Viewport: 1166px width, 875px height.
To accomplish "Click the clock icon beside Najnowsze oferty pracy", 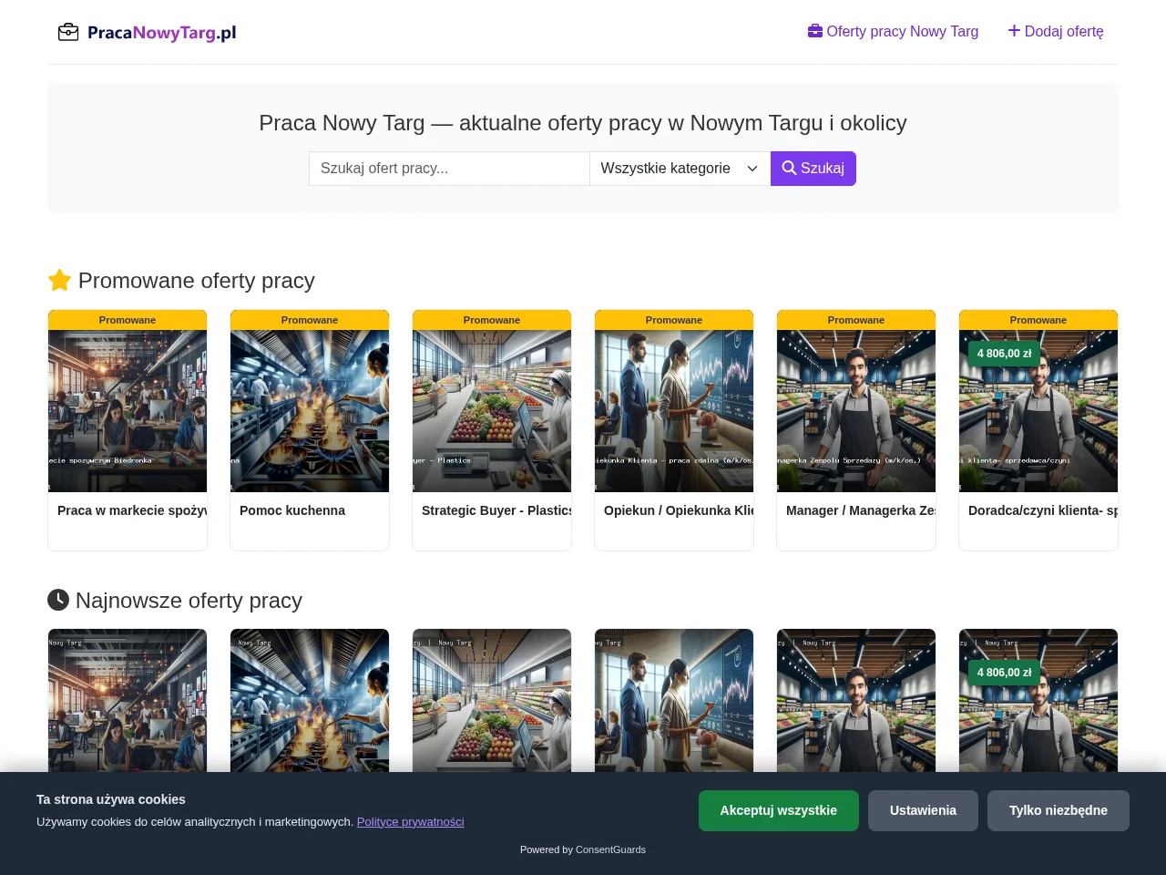I will pos(58,600).
